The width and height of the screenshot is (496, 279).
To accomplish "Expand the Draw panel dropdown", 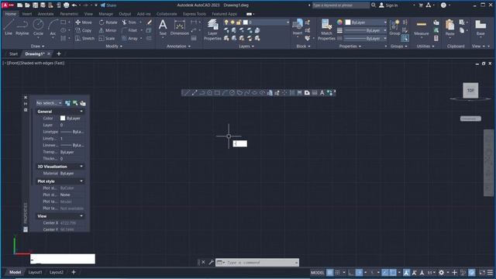I will (x=38, y=46).
